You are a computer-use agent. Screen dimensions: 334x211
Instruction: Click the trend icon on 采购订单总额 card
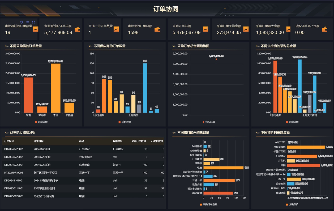point(205,29)
